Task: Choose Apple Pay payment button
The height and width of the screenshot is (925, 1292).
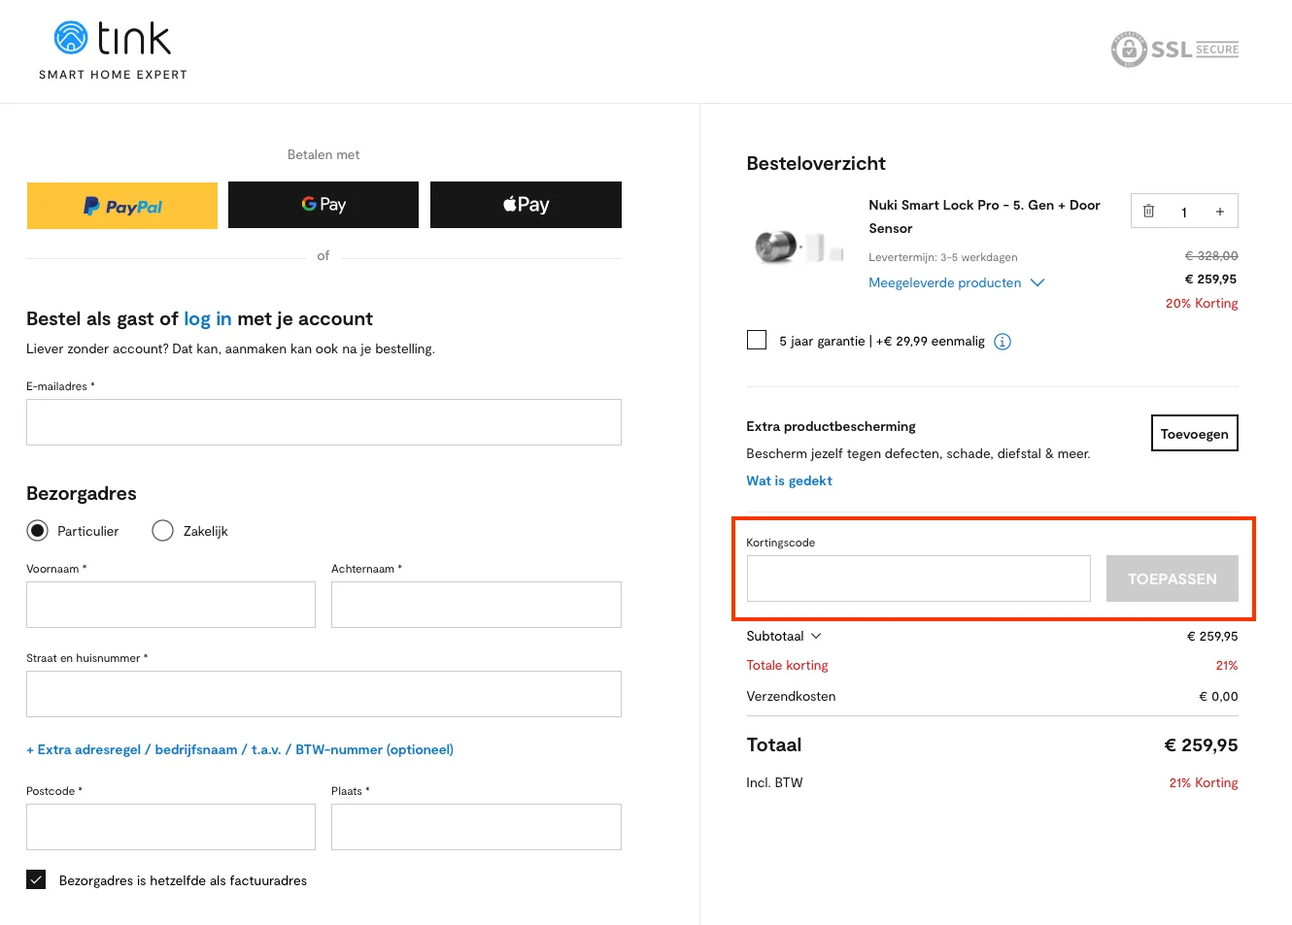Action: 526,205
